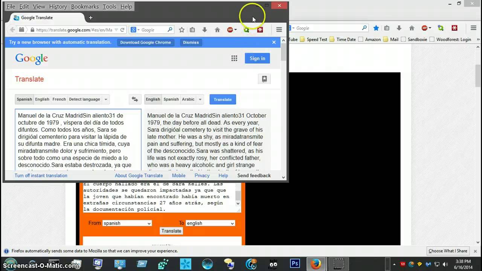The width and height of the screenshot is (482, 271).
Task: Expand the target language list dropdown
Action: tap(200, 99)
